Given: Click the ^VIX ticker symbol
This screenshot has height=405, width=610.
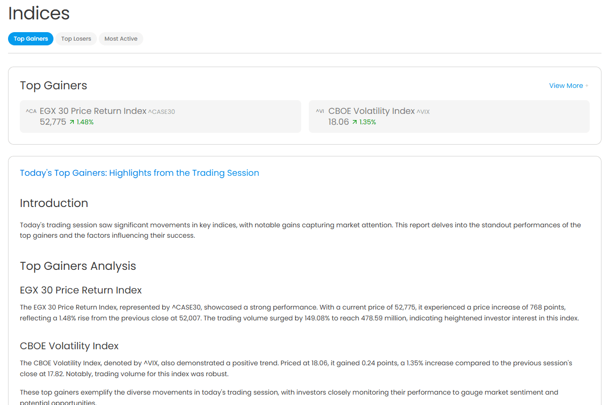Looking at the screenshot, I should coord(423,112).
